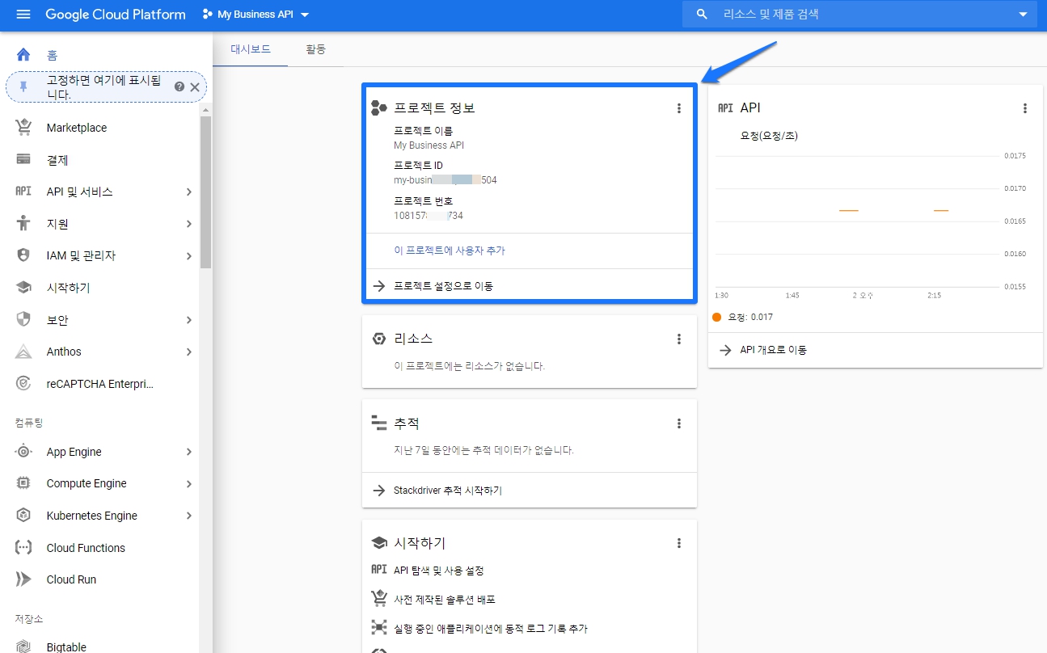Click 이 프로젝트에 사용자 추가 link
Screen dimensions: 1047x653
coord(450,251)
